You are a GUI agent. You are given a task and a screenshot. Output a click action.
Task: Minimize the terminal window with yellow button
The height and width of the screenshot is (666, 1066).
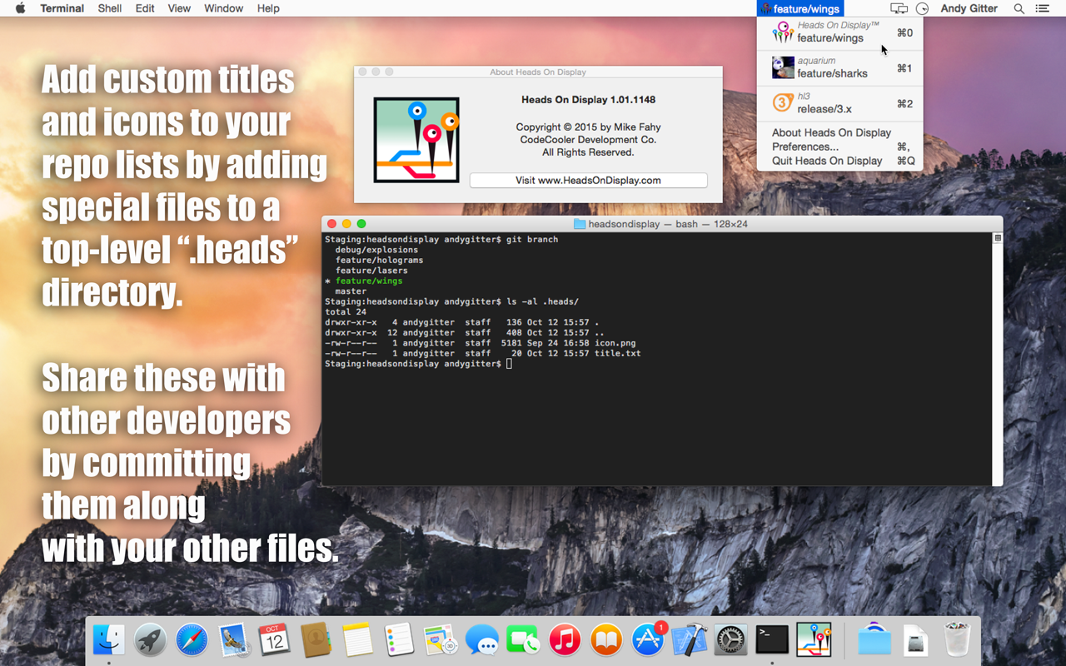(346, 224)
